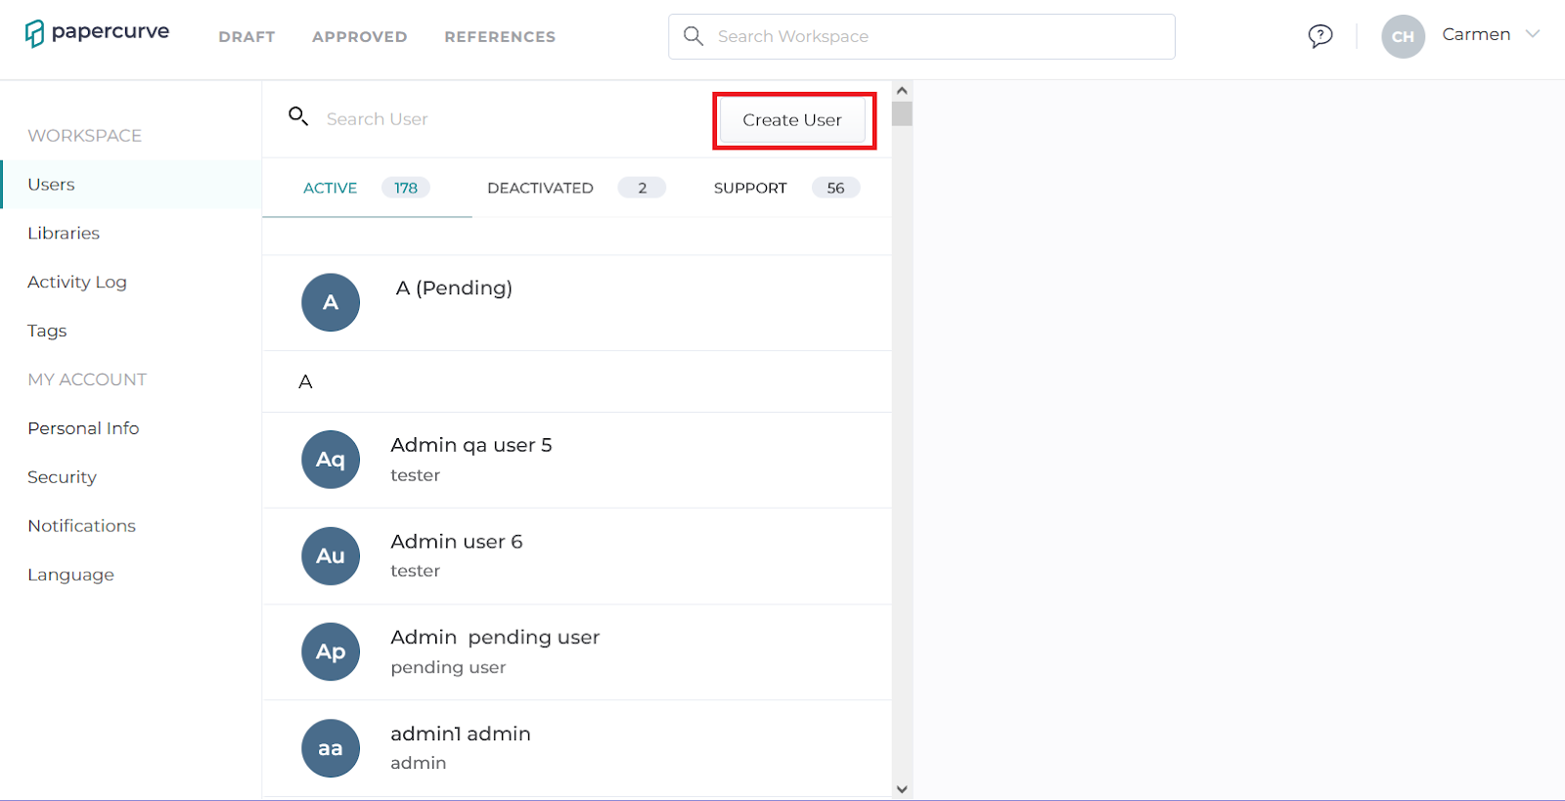Select the Admin pending user name
The width and height of the screenshot is (1565, 801).
click(495, 638)
